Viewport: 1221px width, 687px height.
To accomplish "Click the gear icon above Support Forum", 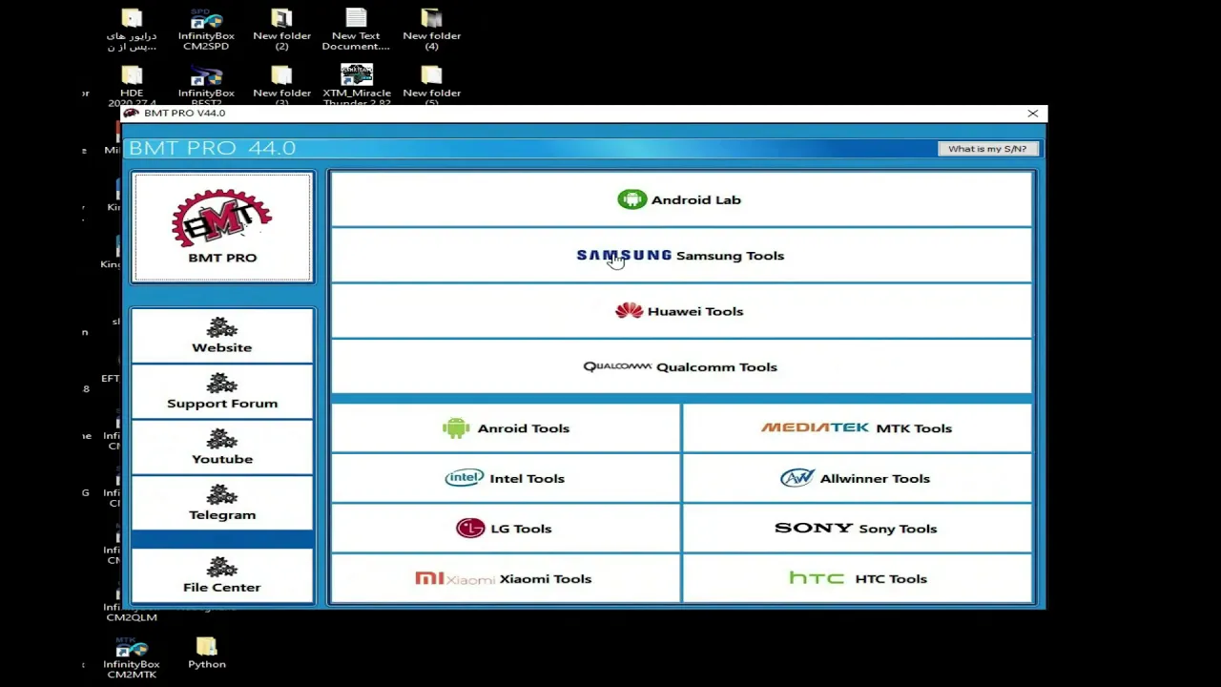I will [222, 384].
